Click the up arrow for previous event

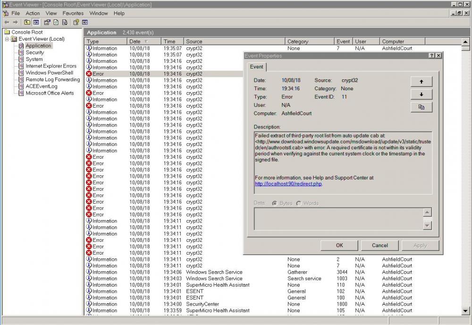pos(421,82)
